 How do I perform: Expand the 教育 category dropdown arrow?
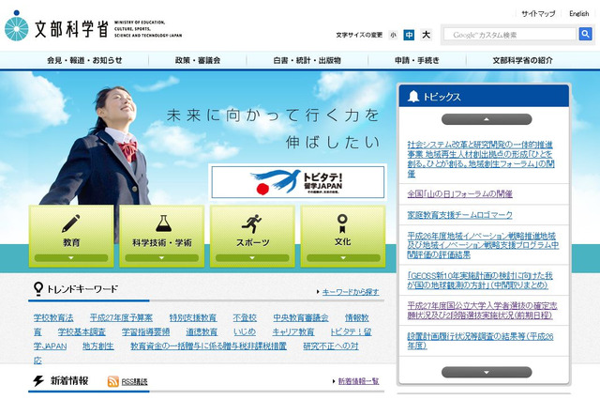tap(71, 258)
